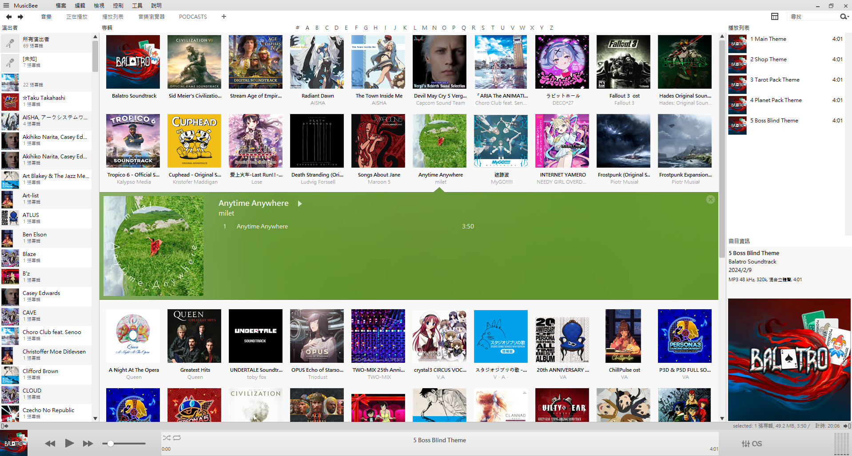The image size is (852, 456).
Task: Collapse the right panel via status bar arrow
Action: click(847, 426)
